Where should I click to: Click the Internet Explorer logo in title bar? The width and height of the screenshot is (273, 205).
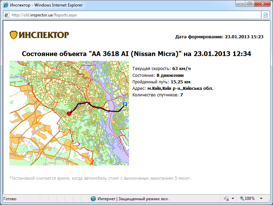point(6,5)
